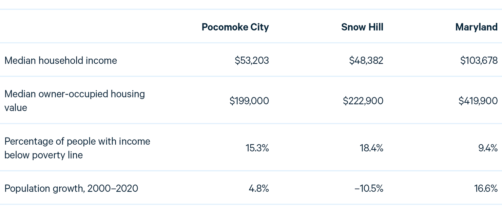Select the poverty line percentage row label

pyautogui.click(x=77, y=148)
